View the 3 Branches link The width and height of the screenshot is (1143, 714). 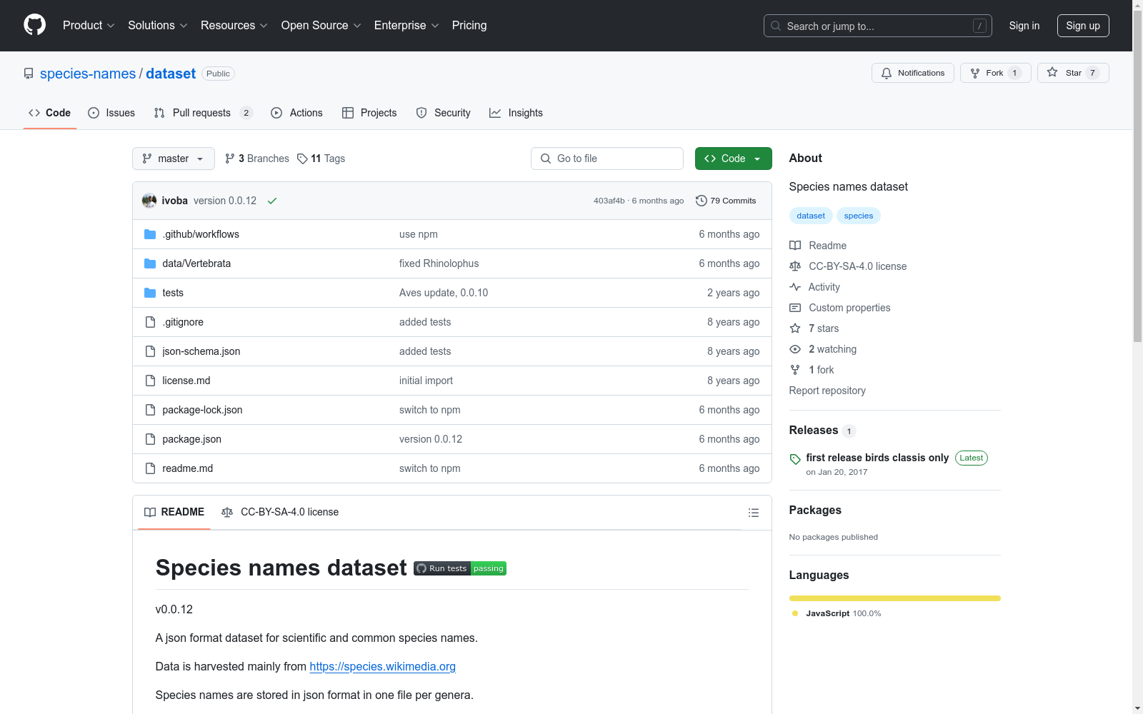(257, 159)
